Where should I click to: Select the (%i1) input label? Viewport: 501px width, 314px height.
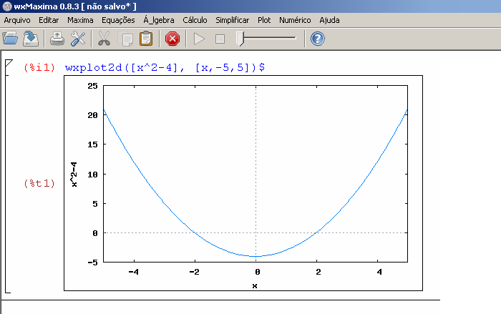click(39, 67)
